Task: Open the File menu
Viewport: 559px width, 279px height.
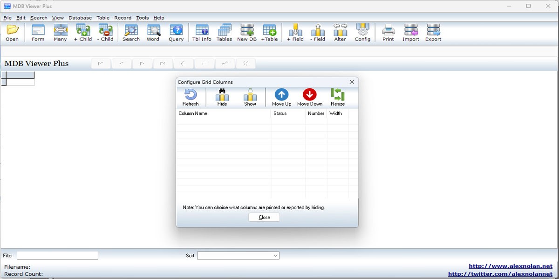Action: [7, 18]
